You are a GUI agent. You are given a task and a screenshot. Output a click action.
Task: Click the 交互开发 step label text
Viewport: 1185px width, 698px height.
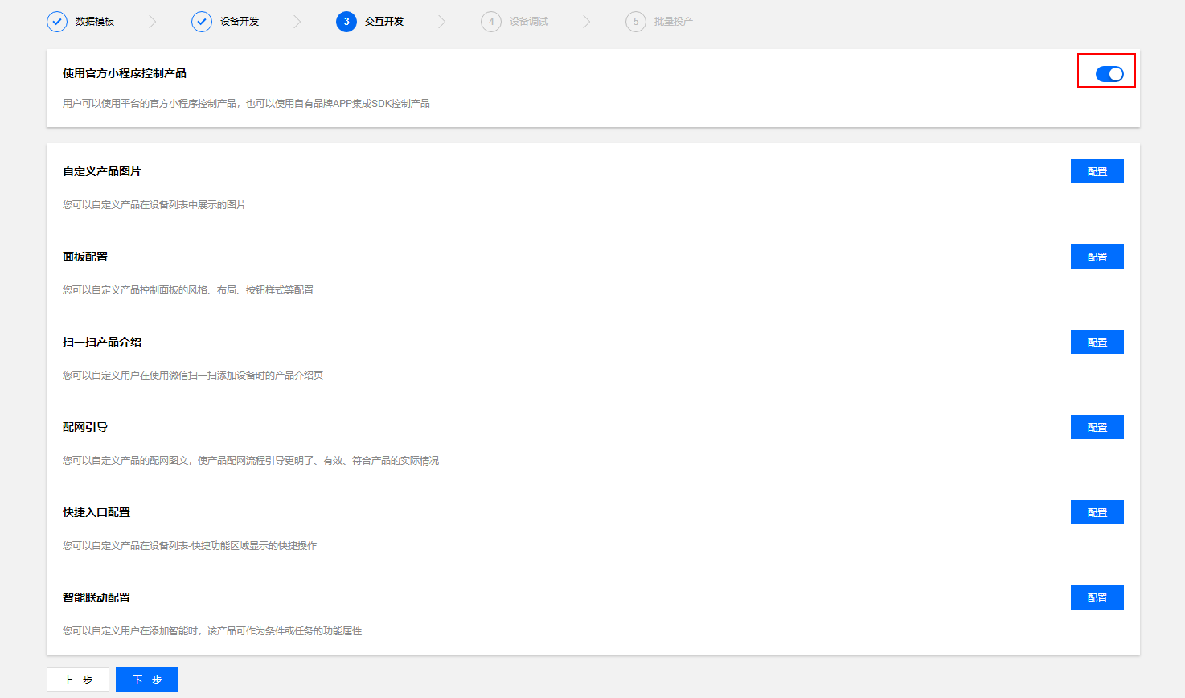(x=384, y=22)
